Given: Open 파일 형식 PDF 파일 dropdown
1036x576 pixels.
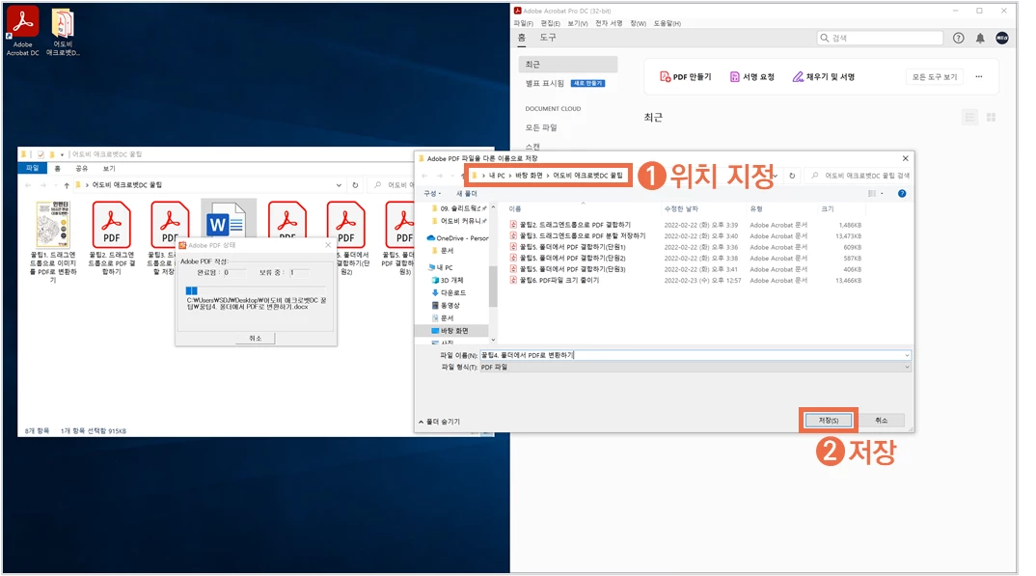Looking at the screenshot, I should (695, 368).
